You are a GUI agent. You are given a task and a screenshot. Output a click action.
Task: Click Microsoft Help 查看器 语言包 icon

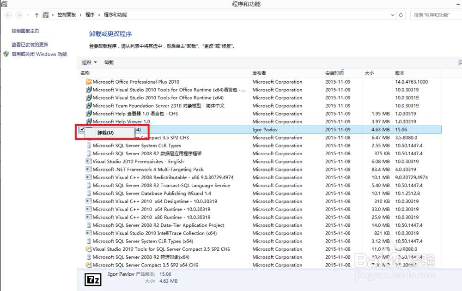[x=88, y=113]
